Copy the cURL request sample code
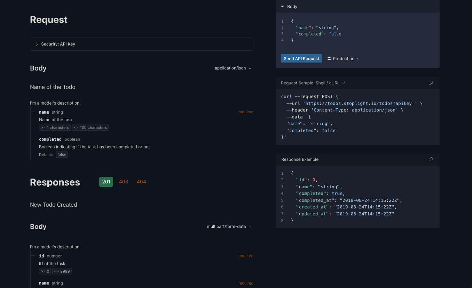 tap(431, 83)
